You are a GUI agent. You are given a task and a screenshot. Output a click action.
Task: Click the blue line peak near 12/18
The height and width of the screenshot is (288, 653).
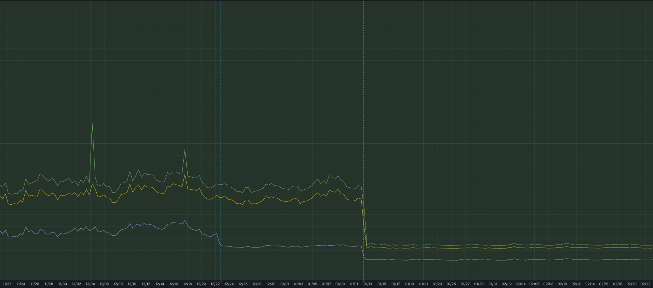tap(185, 220)
